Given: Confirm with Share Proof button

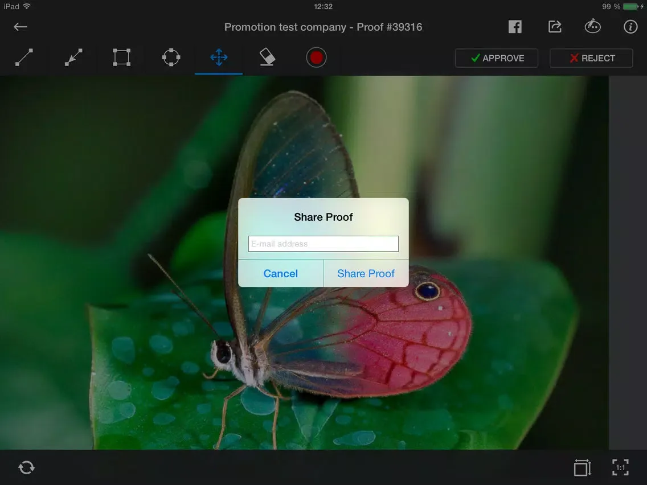Looking at the screenshot, I should pyautogui.click(x=366, y=273).
